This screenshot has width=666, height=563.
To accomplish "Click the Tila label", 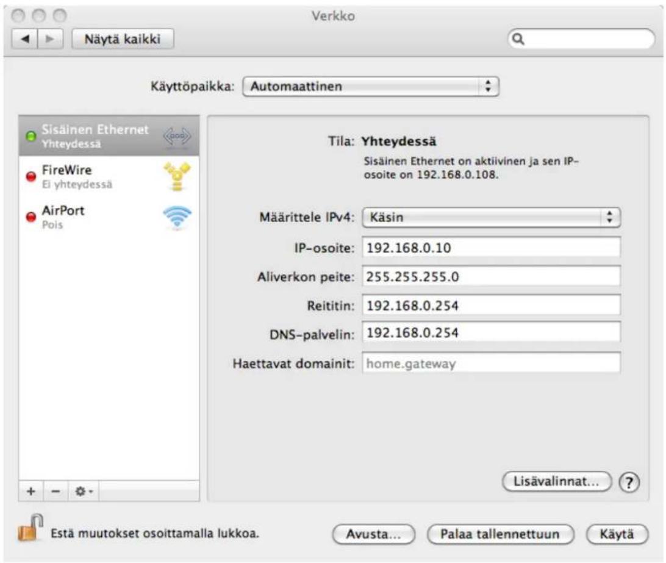I will click(341, 142).
